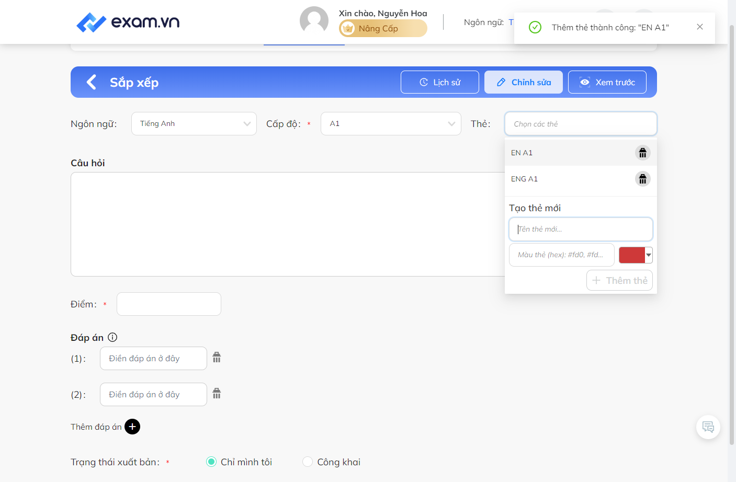
Task: Click the Xin chào, Nguyễn Hoa greeting
Action: click(x=383, y=13)
